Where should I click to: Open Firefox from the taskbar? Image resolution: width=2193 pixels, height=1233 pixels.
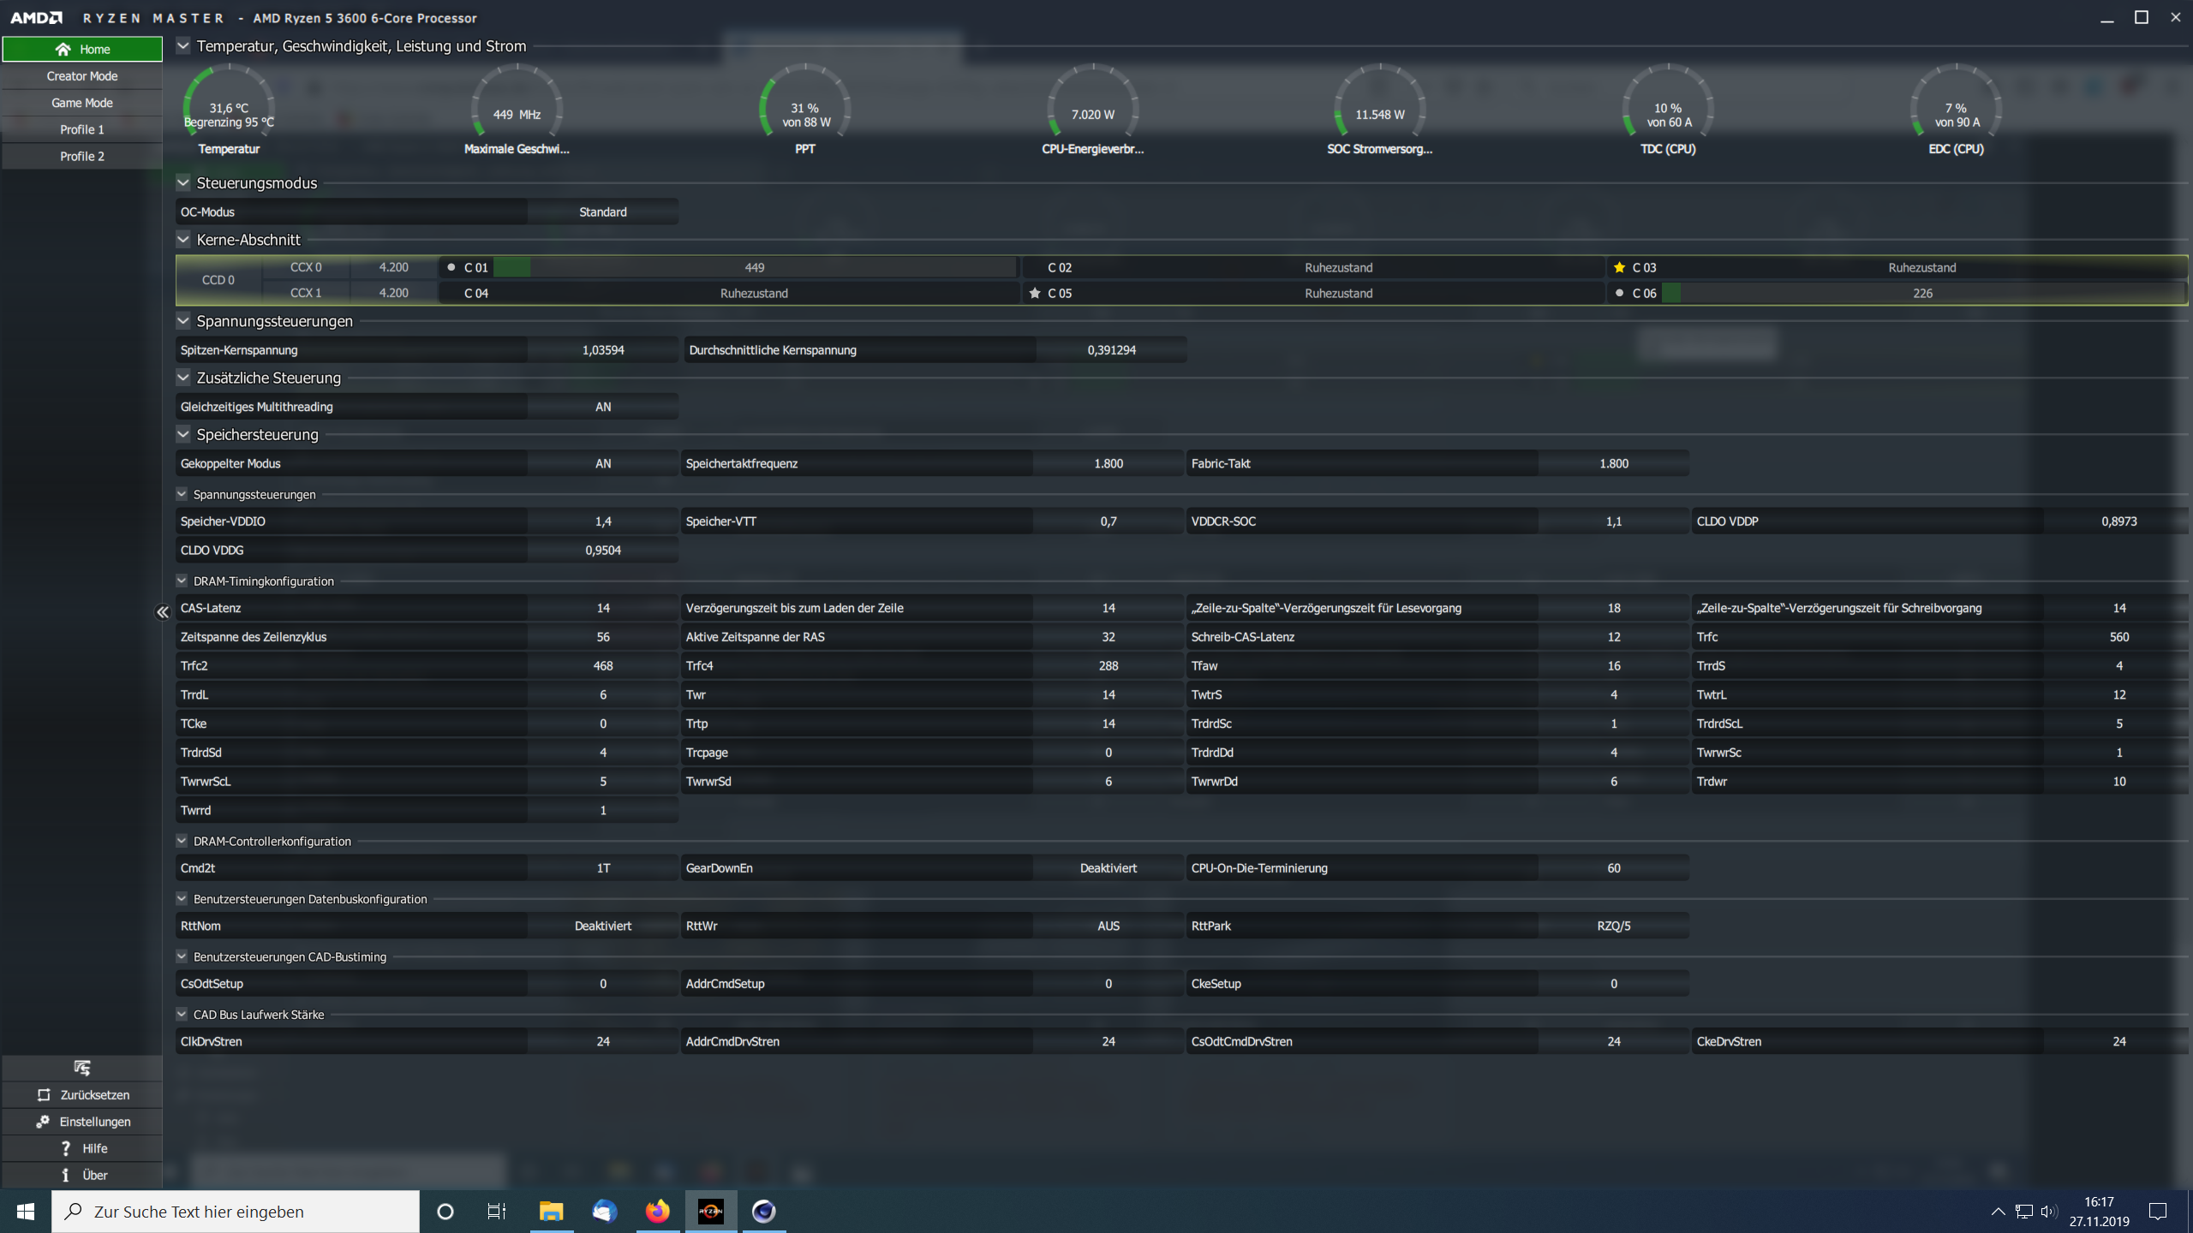coord(657,1211)
